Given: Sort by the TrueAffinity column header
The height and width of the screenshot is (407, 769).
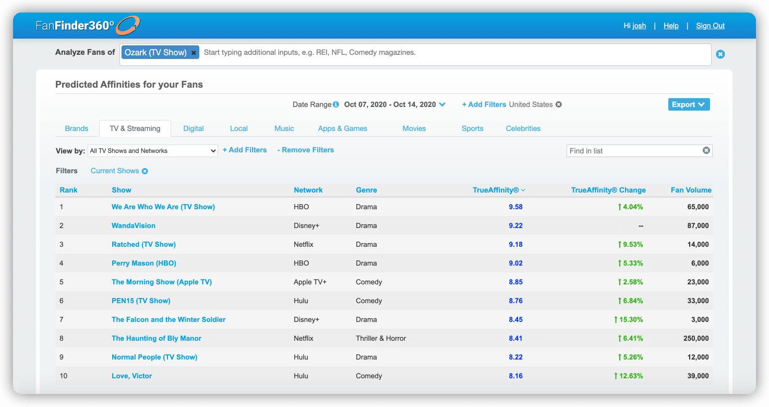Looking at the screenshot, I should coord(499,190).
